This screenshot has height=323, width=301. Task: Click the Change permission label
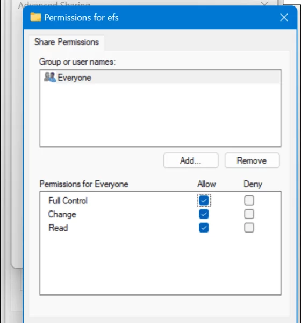(x=62, y=215)
